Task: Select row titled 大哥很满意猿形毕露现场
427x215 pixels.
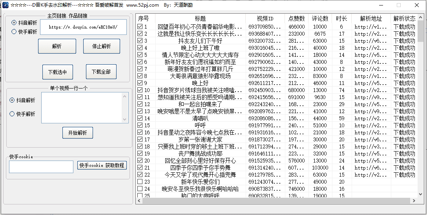Action: click(x=201, y=76)
